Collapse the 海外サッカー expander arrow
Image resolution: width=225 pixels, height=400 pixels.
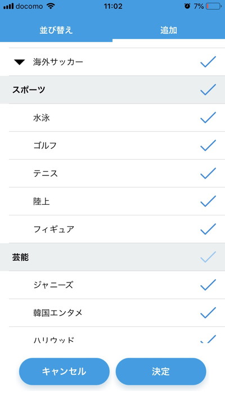click(20, 62)
